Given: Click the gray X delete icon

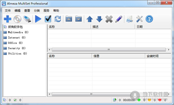Looking at the screenshot, I should (109, 19).
